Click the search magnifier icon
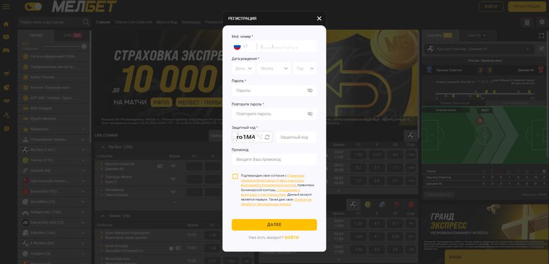Viewport: 549px width, 264px height. click(x=85, y=22)
